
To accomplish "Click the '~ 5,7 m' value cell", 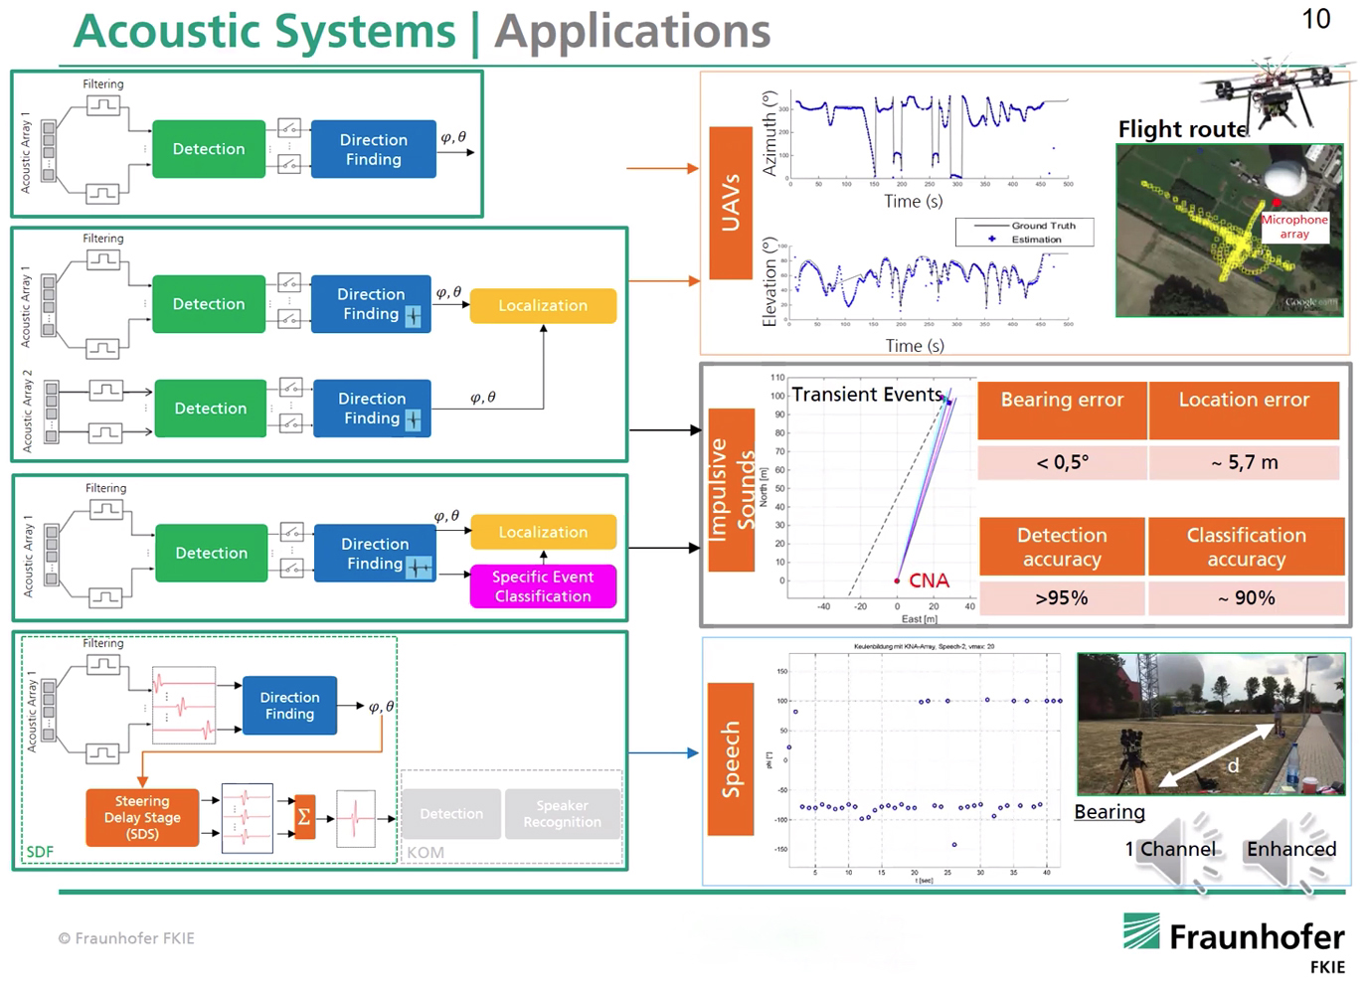I will pos(1244,462).
